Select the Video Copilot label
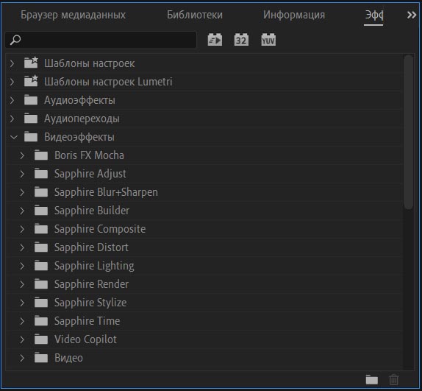The width and height of the screenshot is (422, 391). pos(85,339)
